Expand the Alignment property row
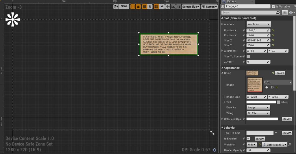Viewport: 296px width, 154px height. click(222, 51)
